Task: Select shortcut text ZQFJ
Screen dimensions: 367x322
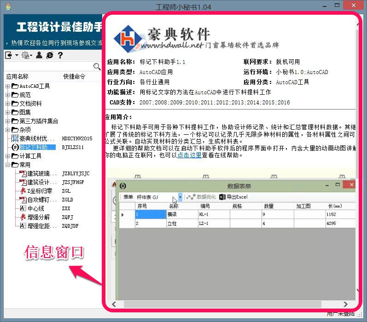Action: 67,217
